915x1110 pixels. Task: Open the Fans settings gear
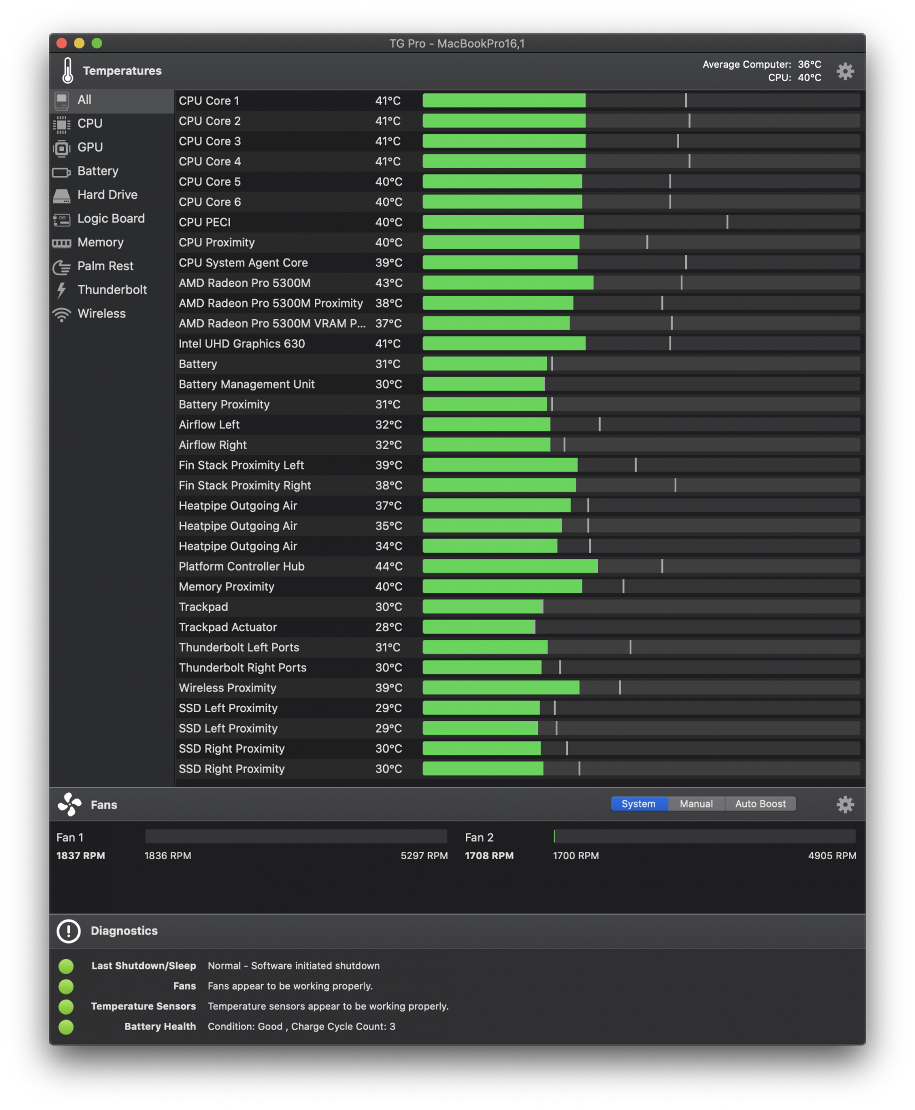click(845, 804)
